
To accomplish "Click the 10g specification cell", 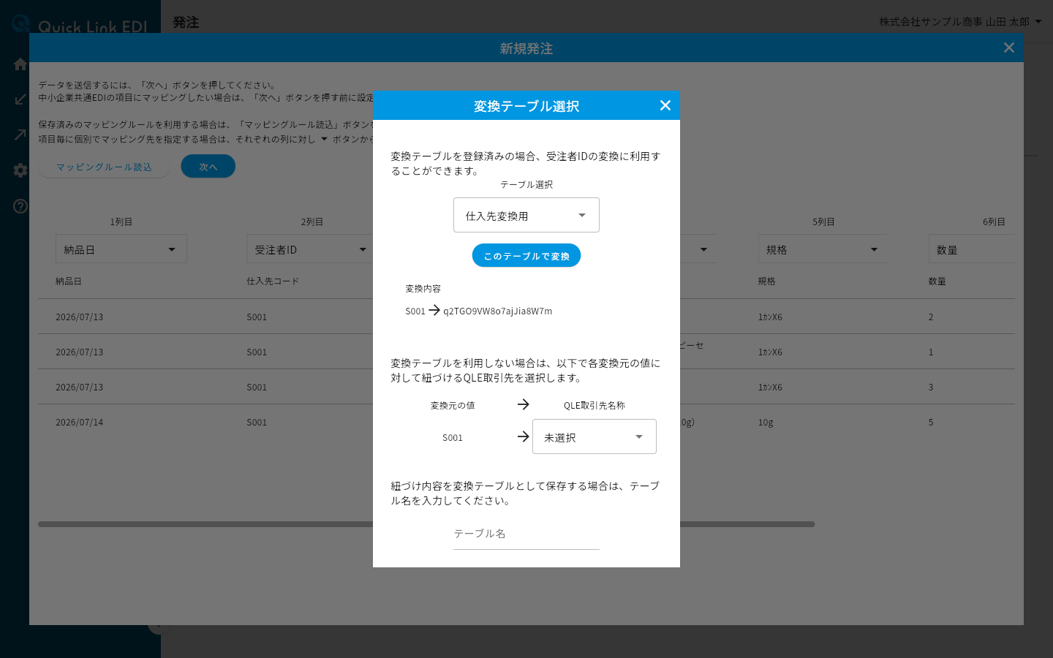I will click(x=766, y=422).
